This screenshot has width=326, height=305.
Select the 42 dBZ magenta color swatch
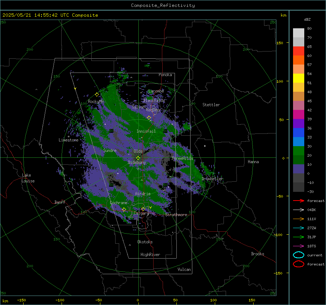pyautogui.click(x=298, y=115)
